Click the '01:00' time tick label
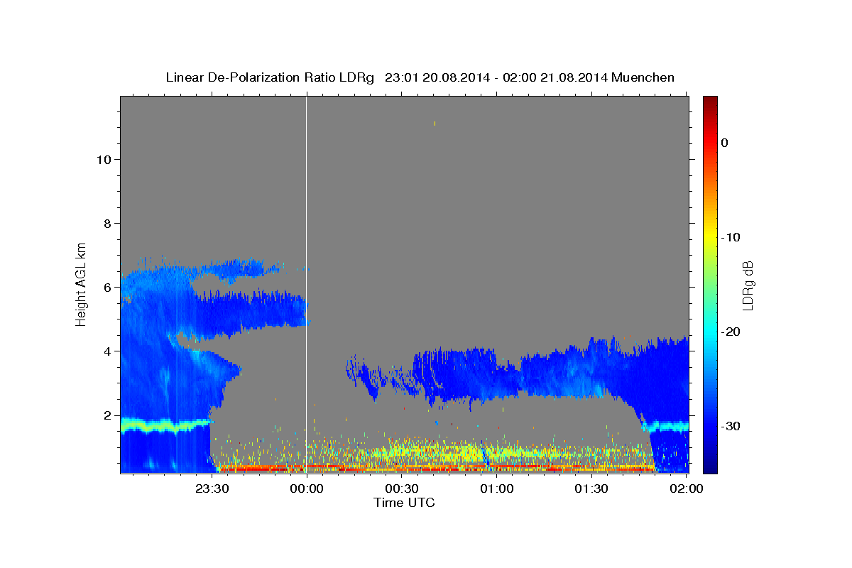Screen dimensions: 852x568 point(497,489)
